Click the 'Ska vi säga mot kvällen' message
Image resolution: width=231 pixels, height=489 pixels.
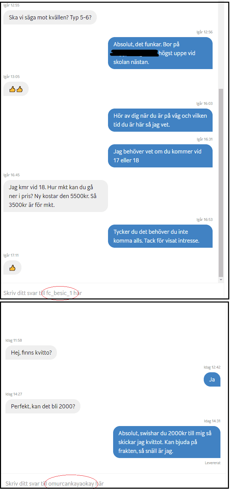50,17
